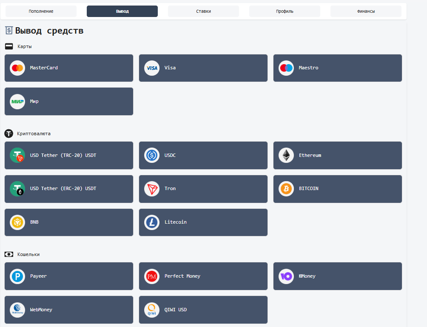Select the Visa logo icon
Image resolution: width=427 pixels, height=327 pixels.
coord(152,68)
